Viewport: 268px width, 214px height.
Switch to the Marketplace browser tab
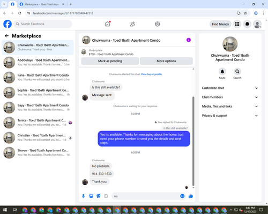(x=42, y=4)
